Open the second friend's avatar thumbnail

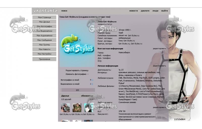point(77,108)
